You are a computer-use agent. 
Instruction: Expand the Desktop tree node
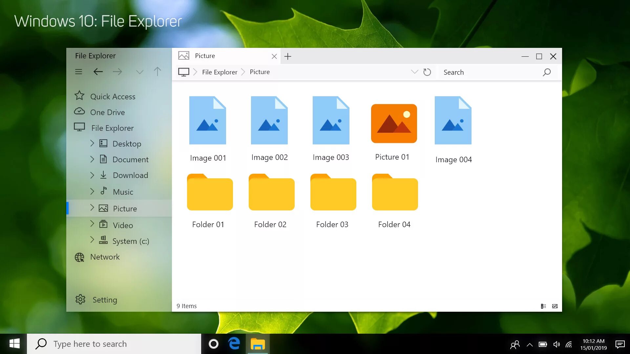[92, 143]
